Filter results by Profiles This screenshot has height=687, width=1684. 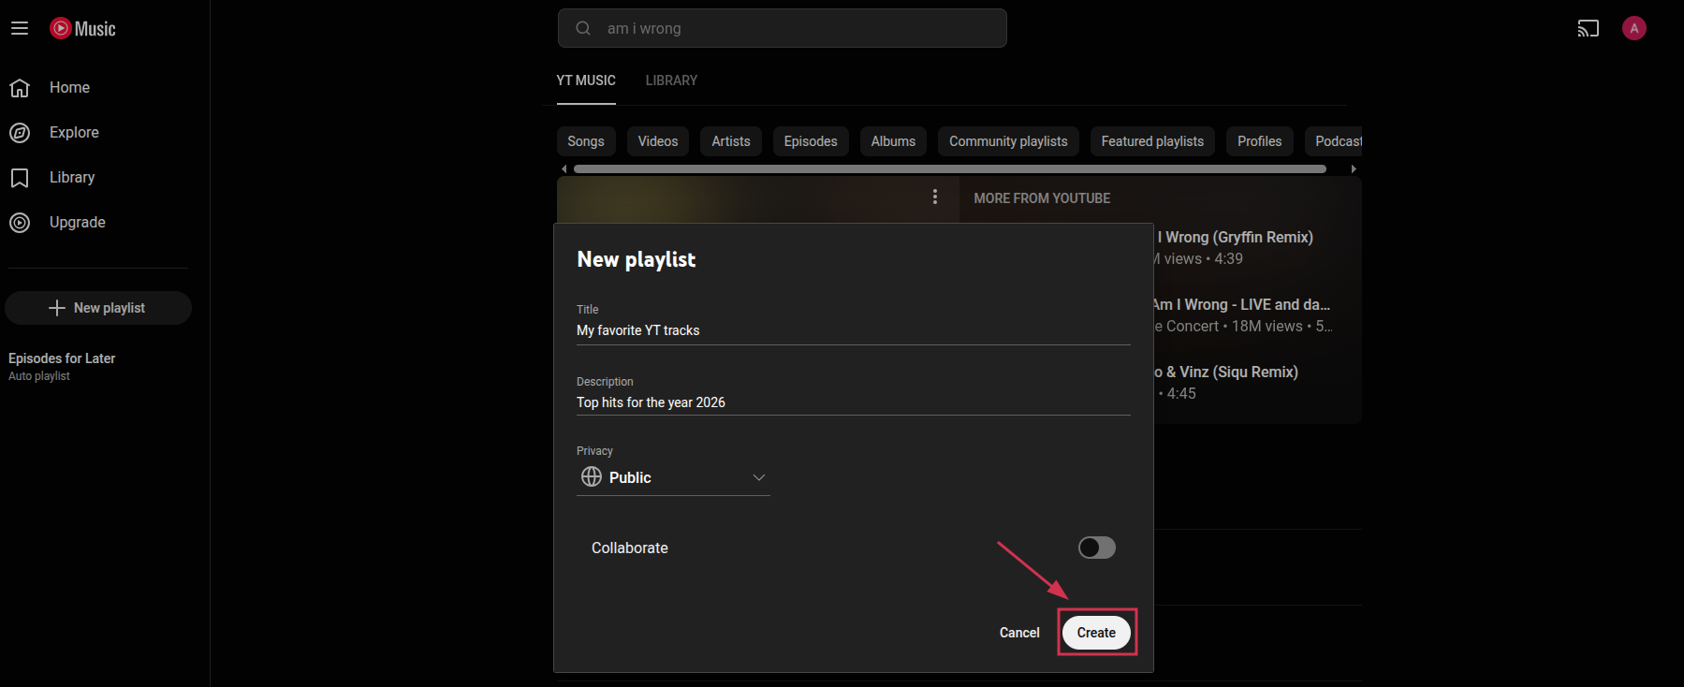(x=1259, y=141)
